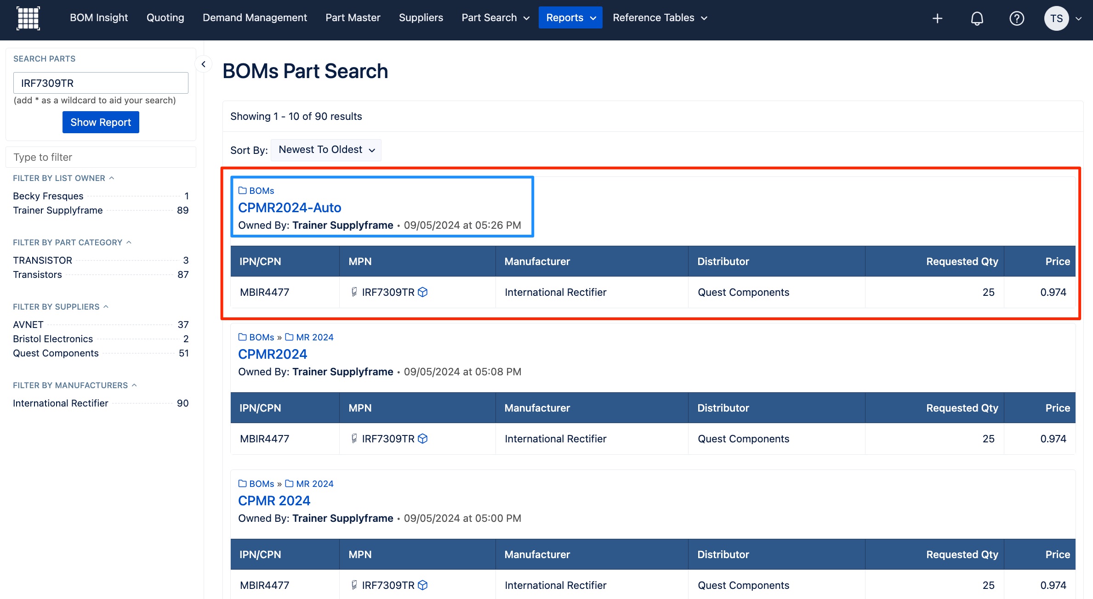1093x599 pixels.
Task: Filter by Transistors part category
Action: 101,275
